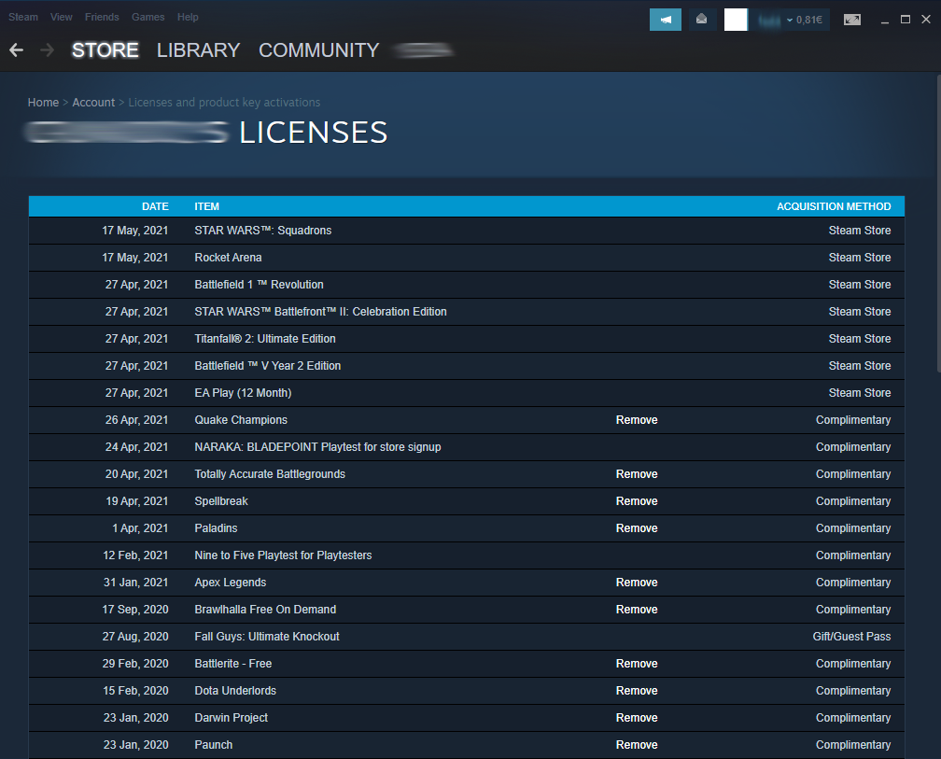Remove the Paladins license
The width and height of the screenshot is (941, 759).
pos(637,528)
